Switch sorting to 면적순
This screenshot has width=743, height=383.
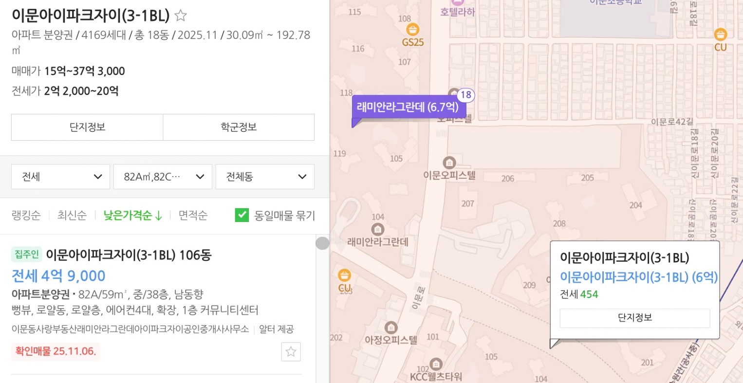tap(193, 215)
